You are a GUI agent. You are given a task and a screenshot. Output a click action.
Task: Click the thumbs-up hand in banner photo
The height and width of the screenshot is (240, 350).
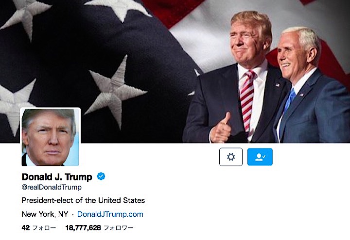coord(221,129)
